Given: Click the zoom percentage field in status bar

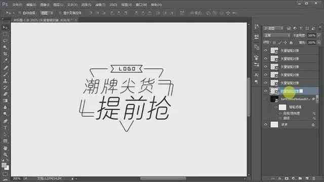Looking at the screenshot, I should tap(17, 178).
